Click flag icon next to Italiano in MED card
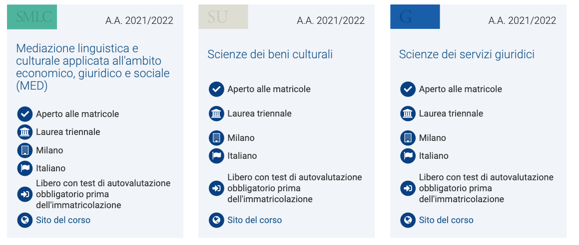The width and height of the screenshot is (579, 245). 25,168
